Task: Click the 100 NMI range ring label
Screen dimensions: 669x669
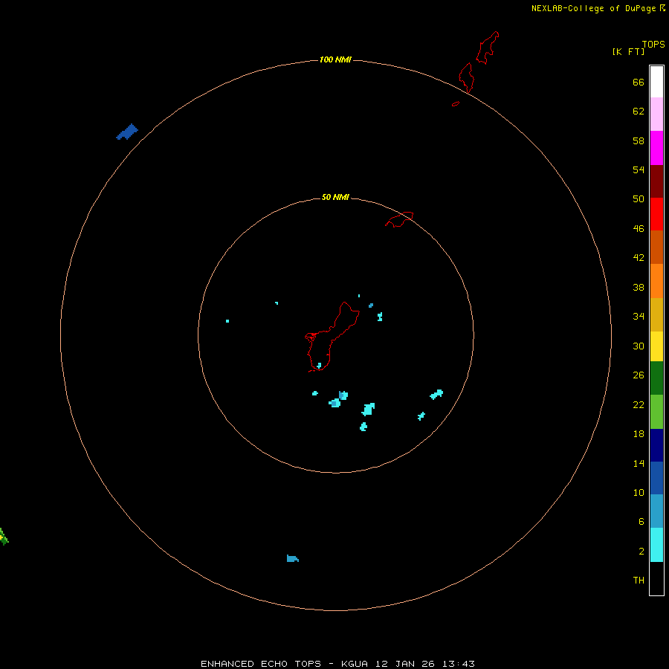Action: [x=335, y=59]
